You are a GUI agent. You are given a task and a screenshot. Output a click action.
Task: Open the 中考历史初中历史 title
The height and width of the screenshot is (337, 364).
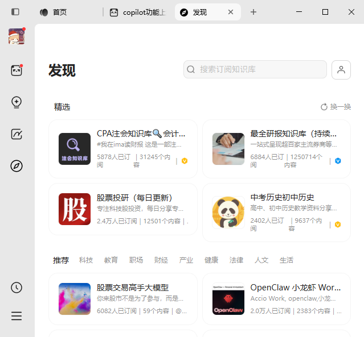click(282, 197)
